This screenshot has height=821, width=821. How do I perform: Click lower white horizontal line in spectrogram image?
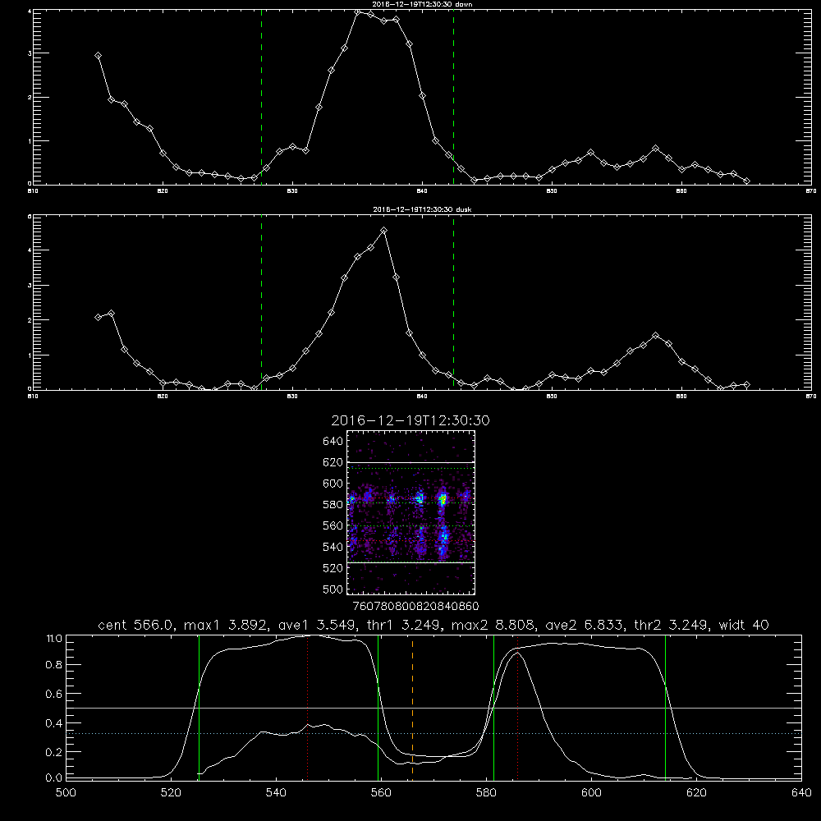[x=411, y=562]
